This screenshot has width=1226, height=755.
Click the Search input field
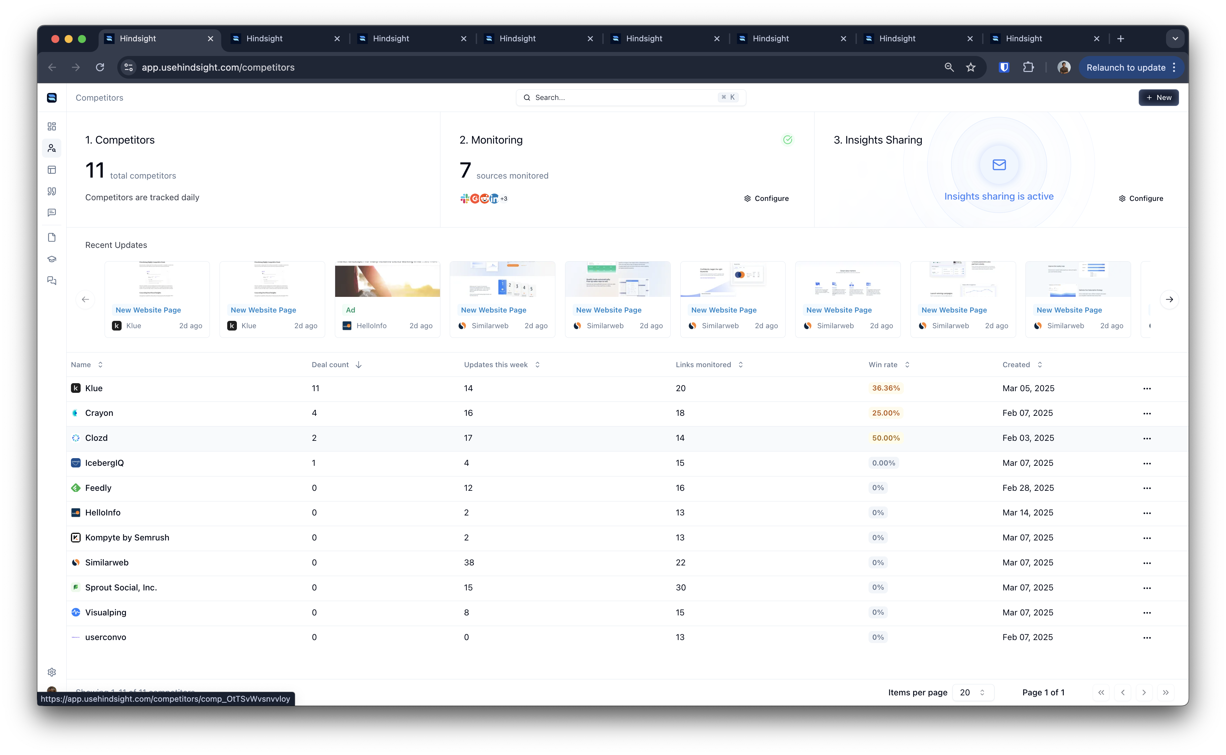point(630,98)
